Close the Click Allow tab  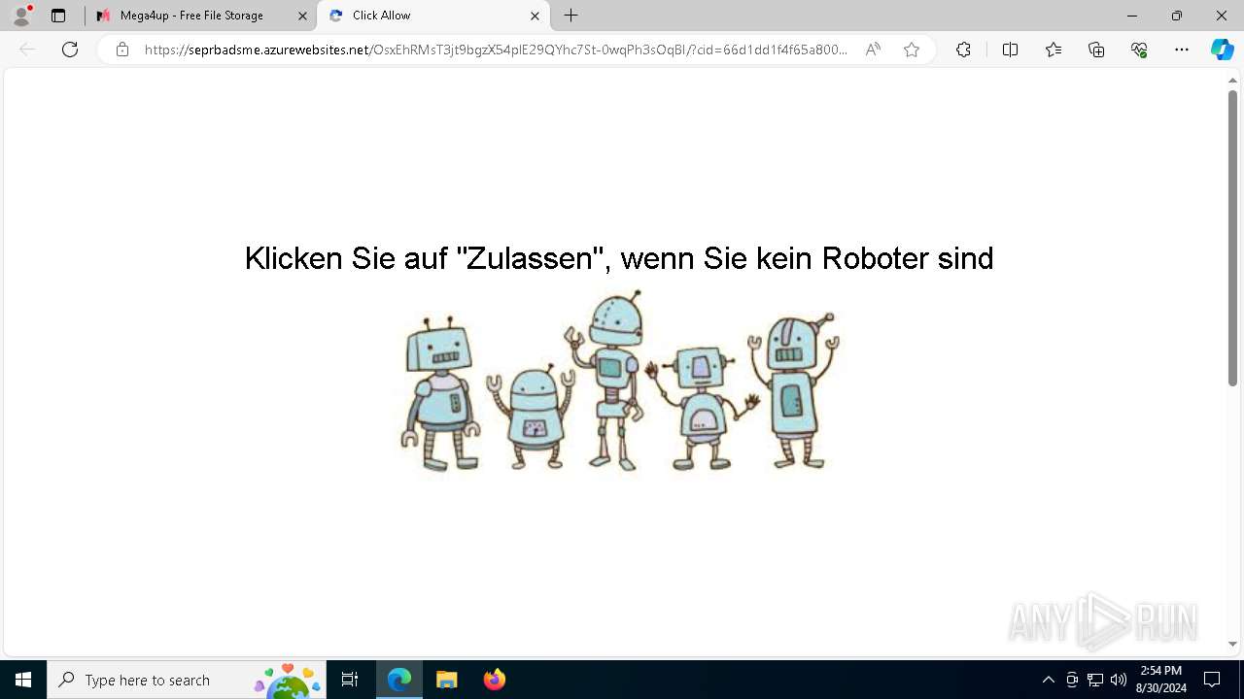(x=535, y=16)
